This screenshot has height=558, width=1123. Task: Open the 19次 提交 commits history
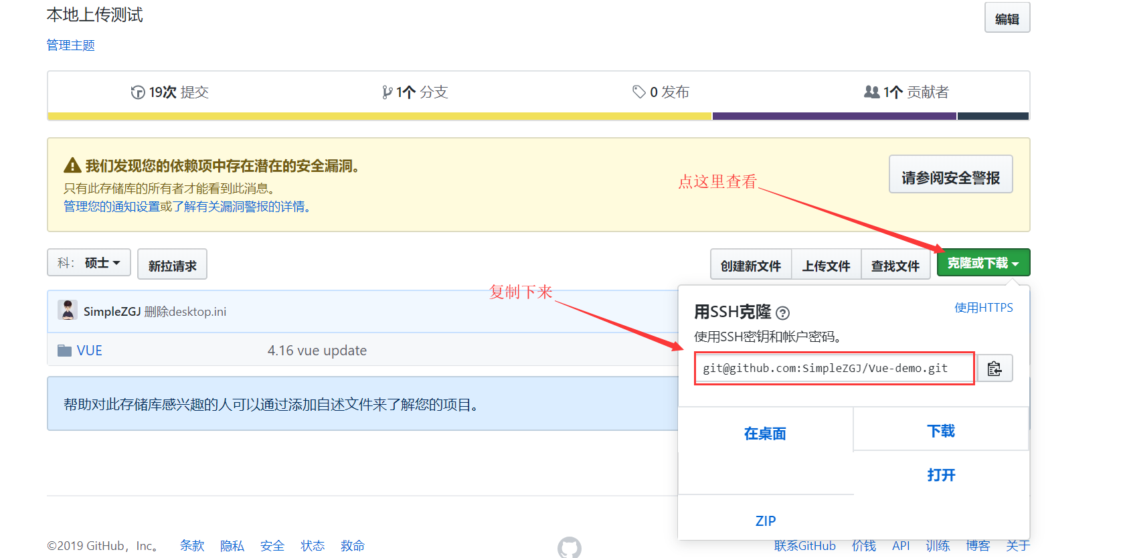(170, 92)
